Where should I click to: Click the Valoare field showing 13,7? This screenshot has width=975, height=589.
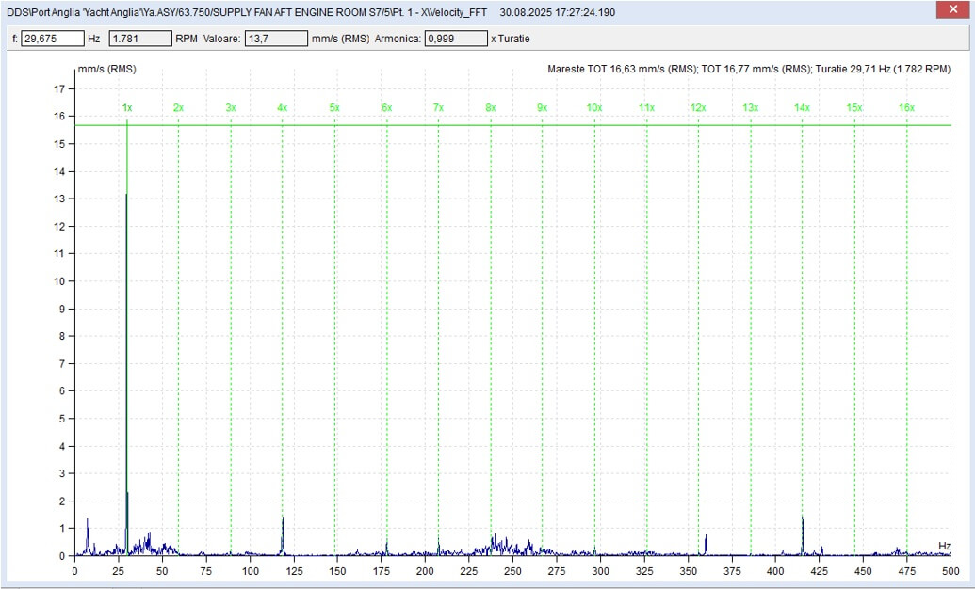click(x=276, y=39)
